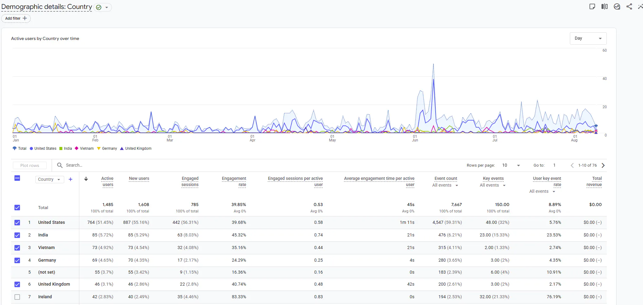Click the customize report note icon
643x305 pixels.
click(592, 7)
